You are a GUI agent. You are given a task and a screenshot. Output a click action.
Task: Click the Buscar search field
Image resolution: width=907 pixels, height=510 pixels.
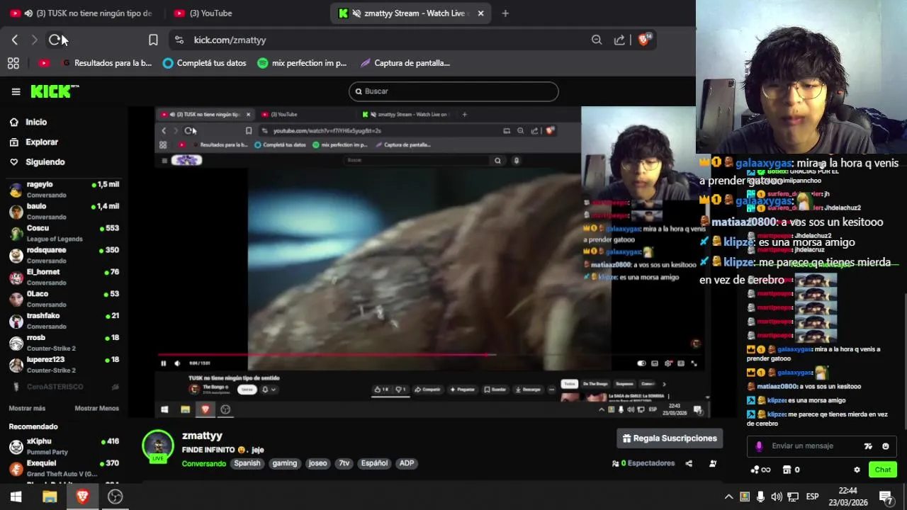coord(453,91)
